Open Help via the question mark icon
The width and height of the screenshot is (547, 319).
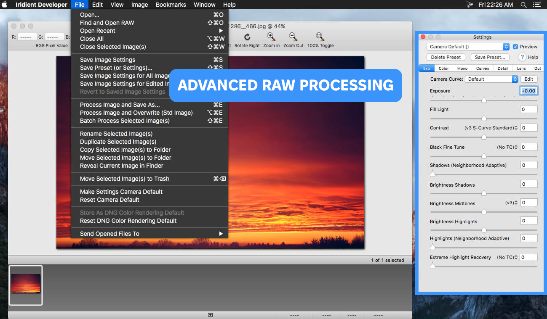click(x=522, y=57)
